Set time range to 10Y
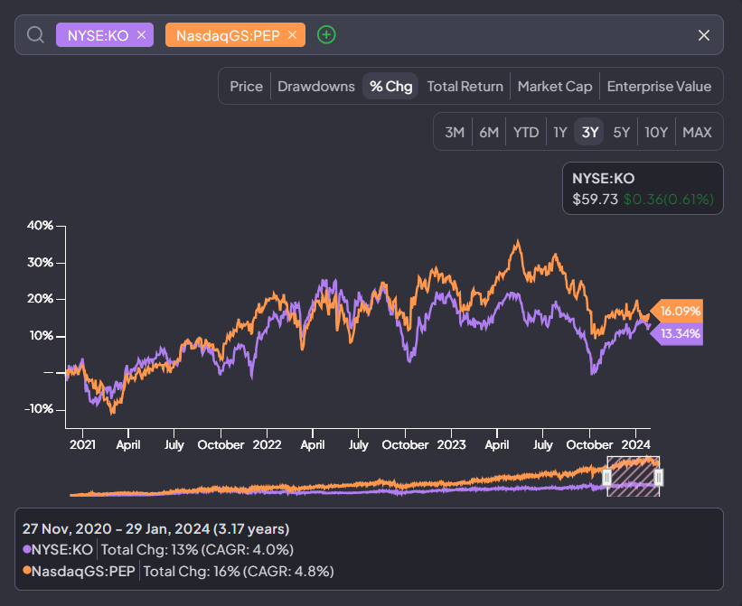 point(656,132)
